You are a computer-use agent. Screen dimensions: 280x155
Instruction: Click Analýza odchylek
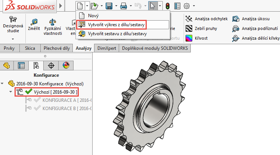(x=206, y=19)
